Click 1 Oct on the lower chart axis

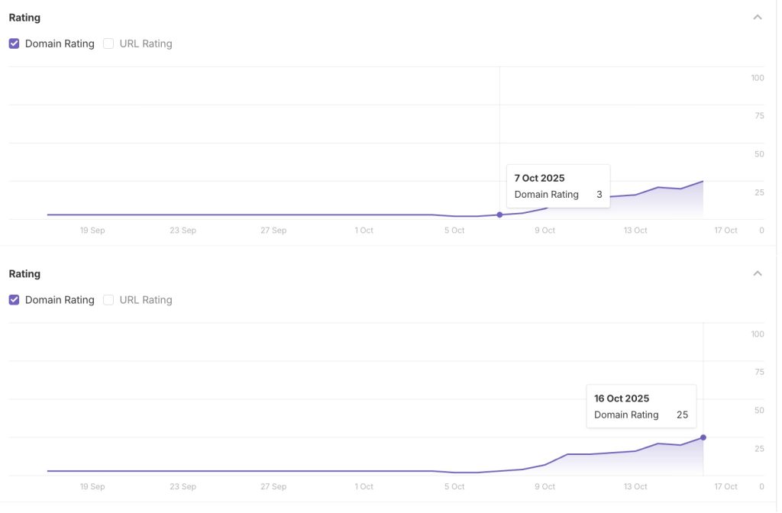[364, 487]
